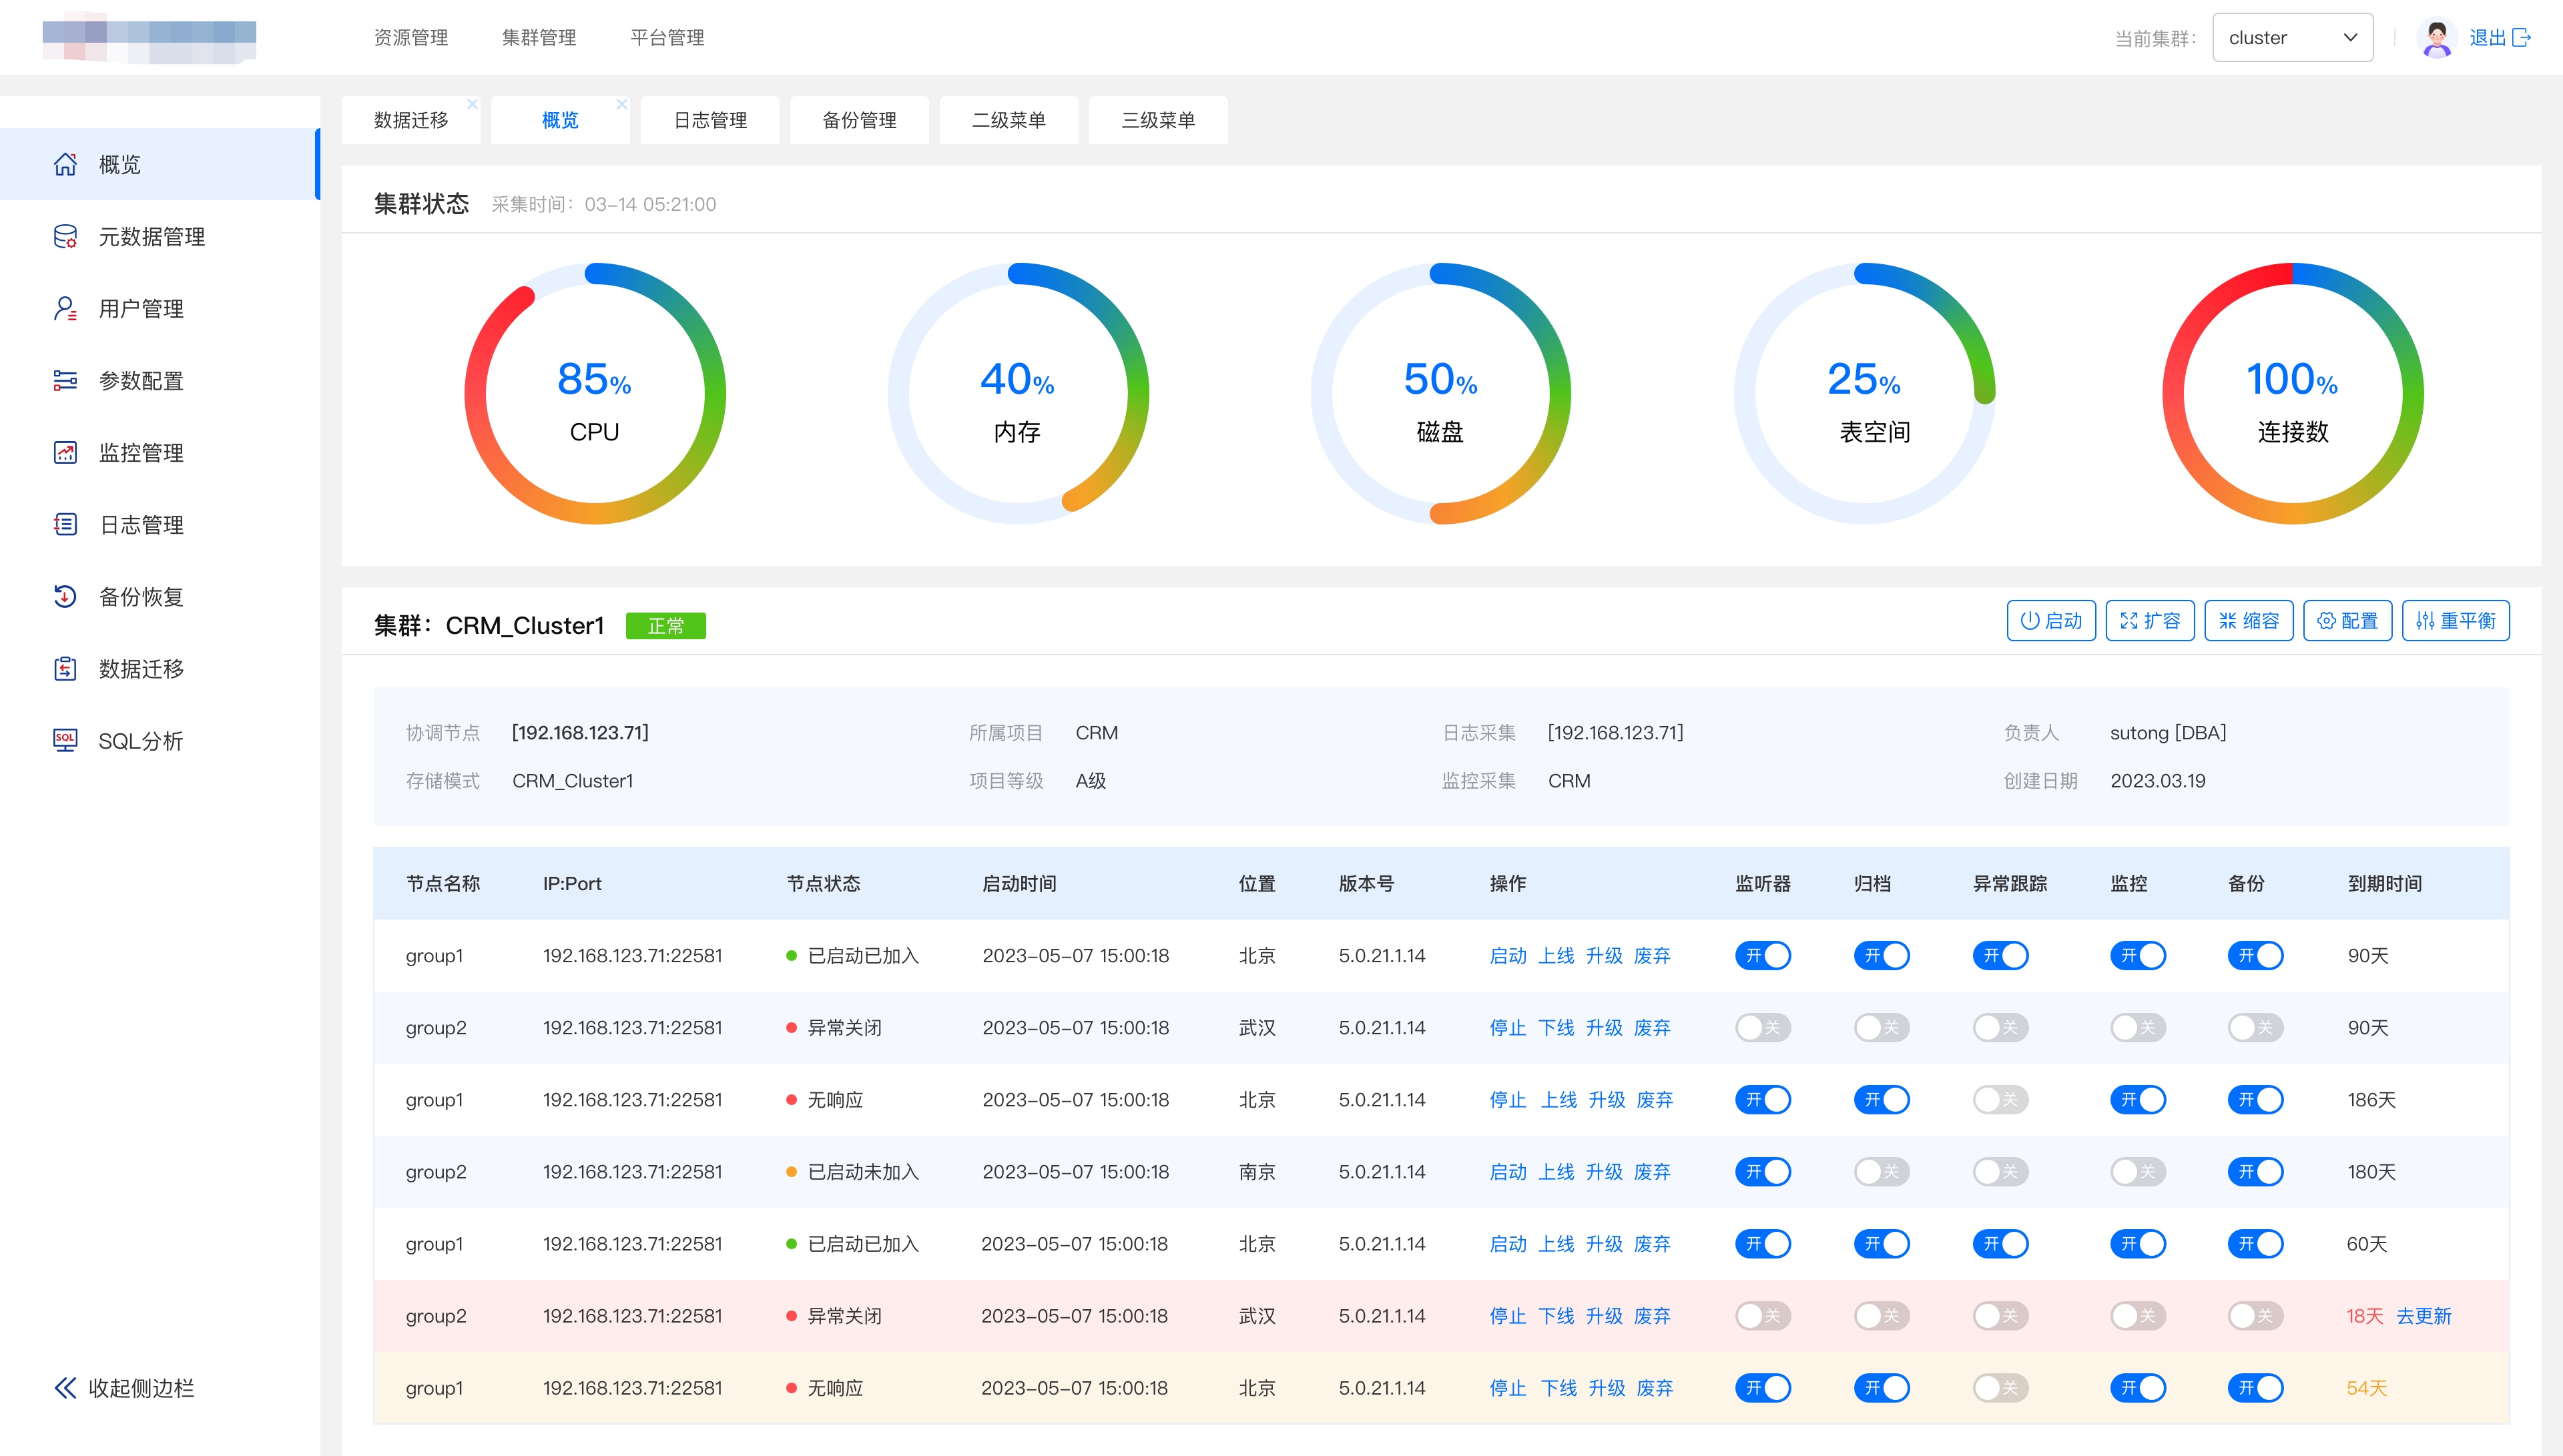Click the 参数配置 sliders icon
This screenshot has height=1456, width=2563.
(65, 380)
